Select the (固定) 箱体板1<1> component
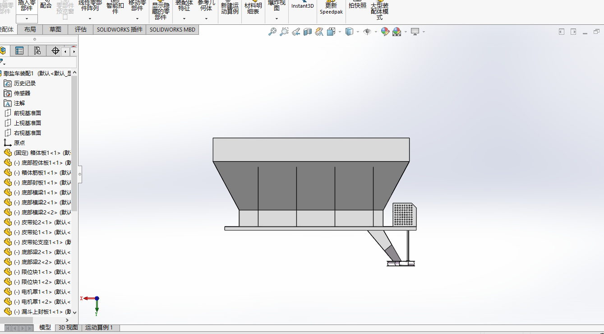This screenshot has width=604, height=334. (x=37, y=153)
